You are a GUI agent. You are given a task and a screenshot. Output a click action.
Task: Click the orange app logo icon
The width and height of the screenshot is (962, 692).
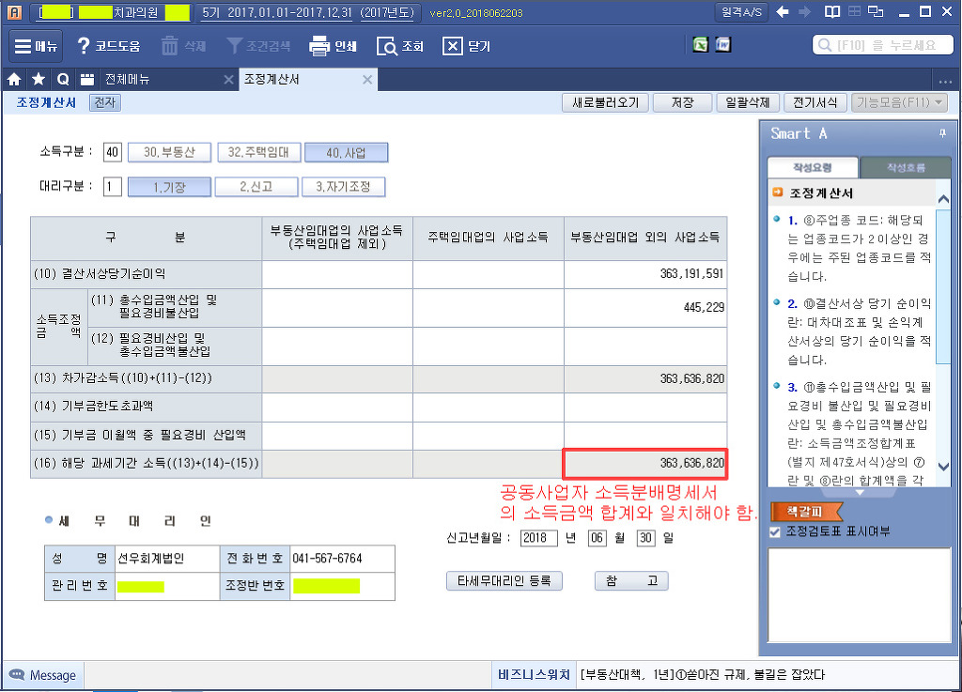(x=14, y=11)
